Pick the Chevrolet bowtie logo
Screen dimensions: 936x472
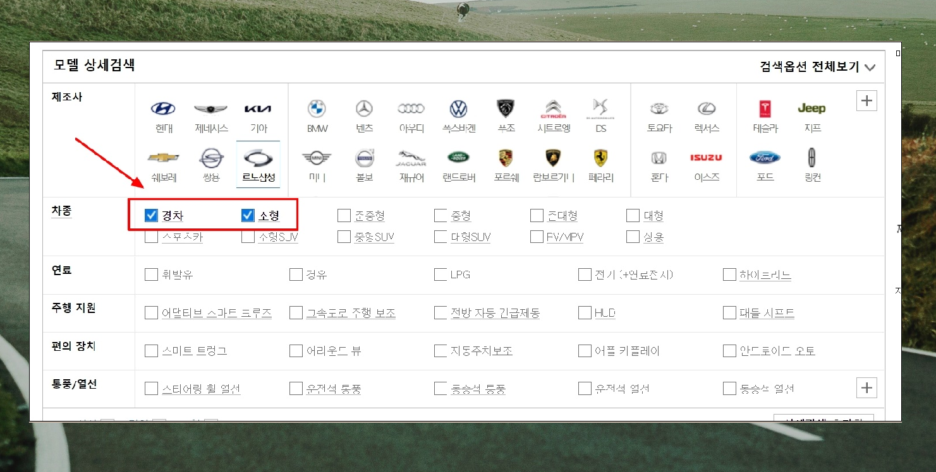[163, 157]
